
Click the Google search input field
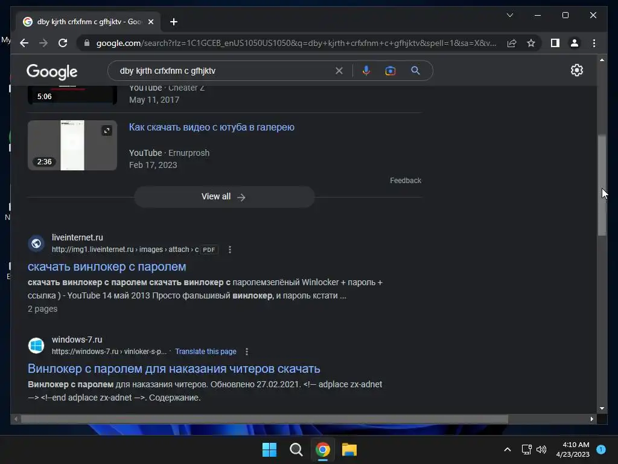click(x=225, y=71)
